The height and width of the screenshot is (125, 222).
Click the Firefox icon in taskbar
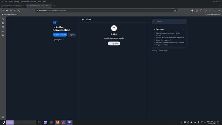[x=58, y=122]
